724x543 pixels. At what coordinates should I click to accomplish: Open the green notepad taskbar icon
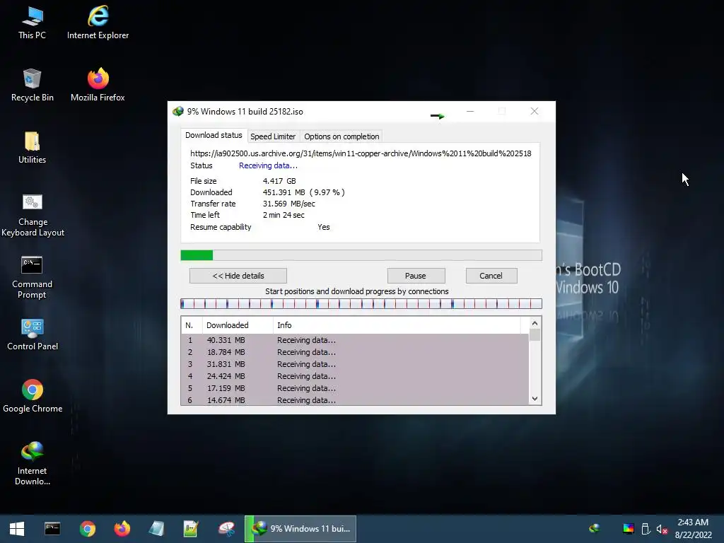(191, 529)
